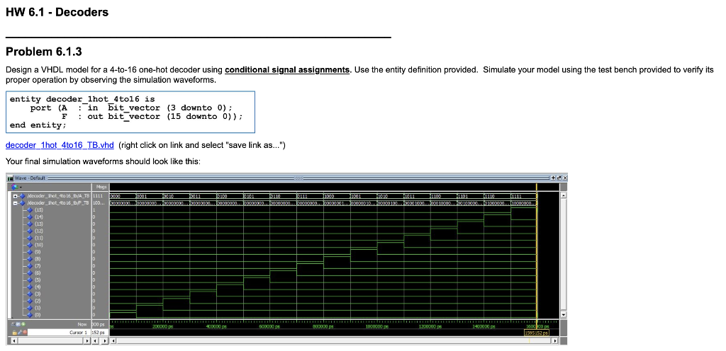Click the value 1 for bit (15)
Image resolution: width=726 pixels, height=351 pixels.
pyautogui.click(x=94, y=210)
